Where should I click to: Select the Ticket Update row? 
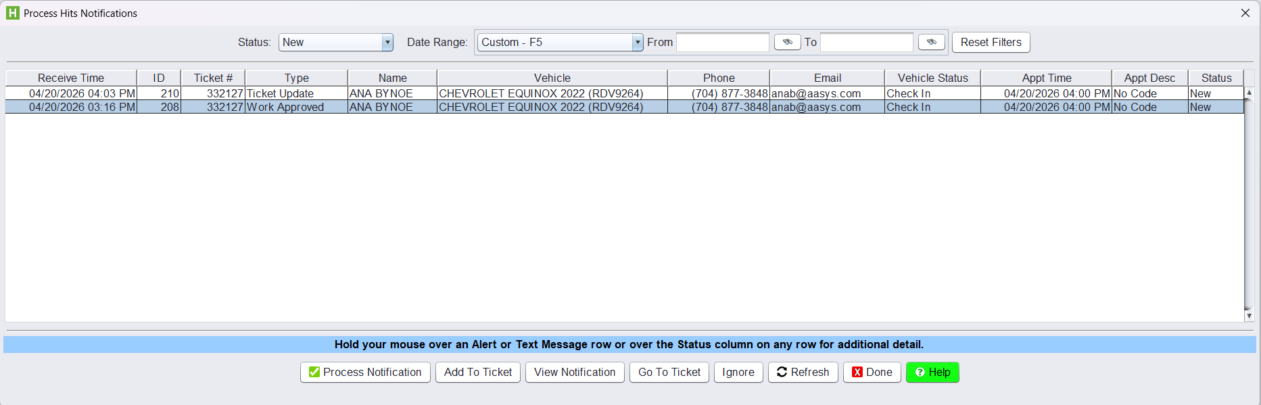click(x=624, y=93)
